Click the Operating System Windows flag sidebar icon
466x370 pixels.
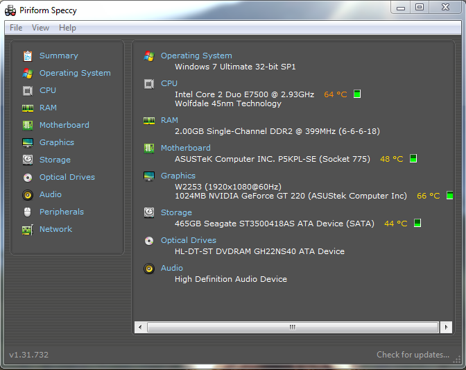point(28,73)
